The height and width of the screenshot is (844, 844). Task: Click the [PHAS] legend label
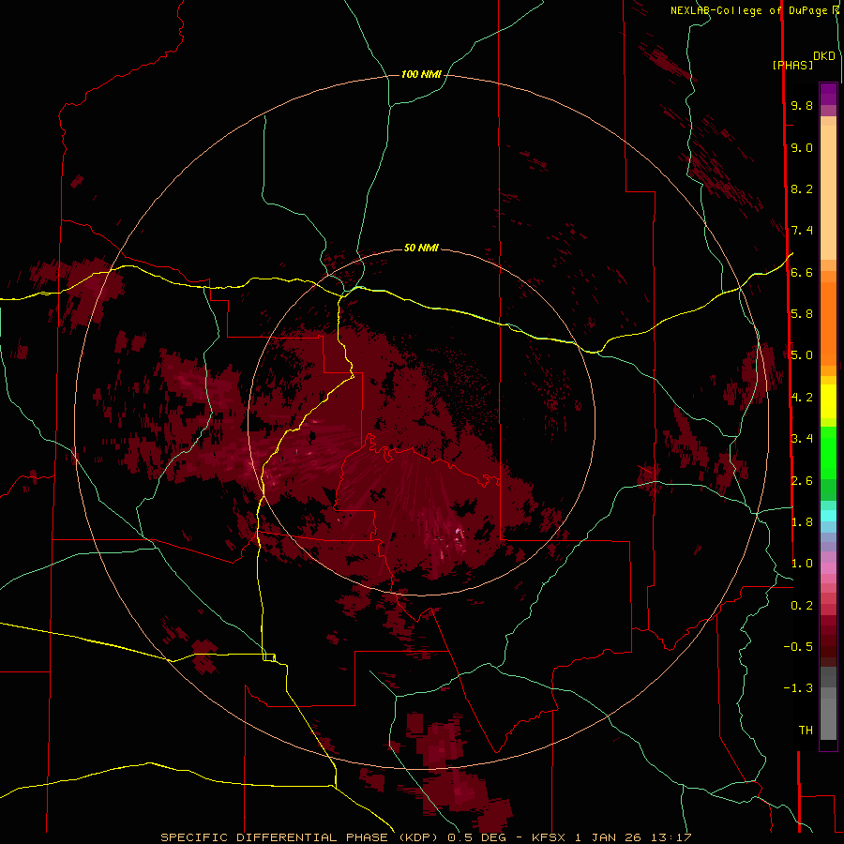[x=792, y=65]
